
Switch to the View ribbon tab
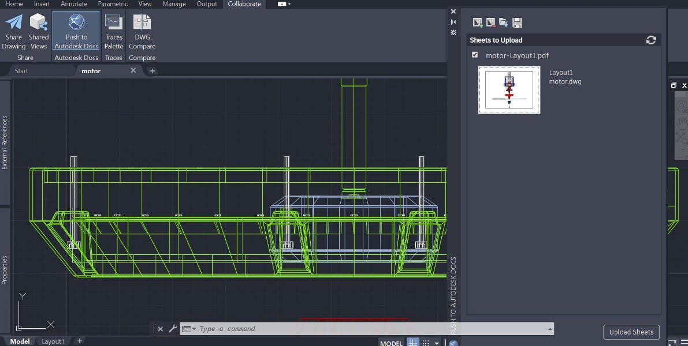tap(144, 3)
